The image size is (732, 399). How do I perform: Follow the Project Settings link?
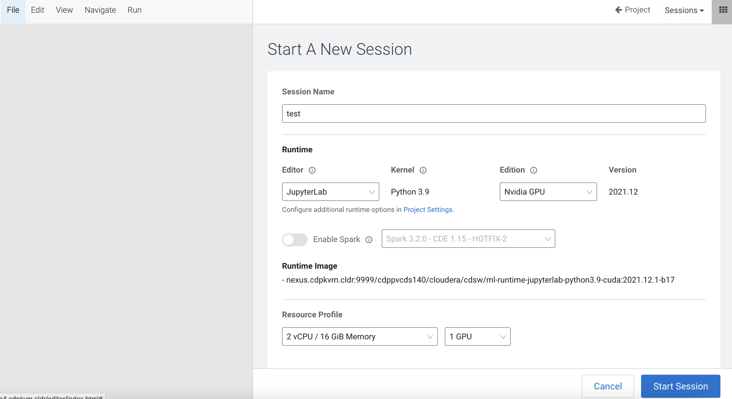[428, 210]
